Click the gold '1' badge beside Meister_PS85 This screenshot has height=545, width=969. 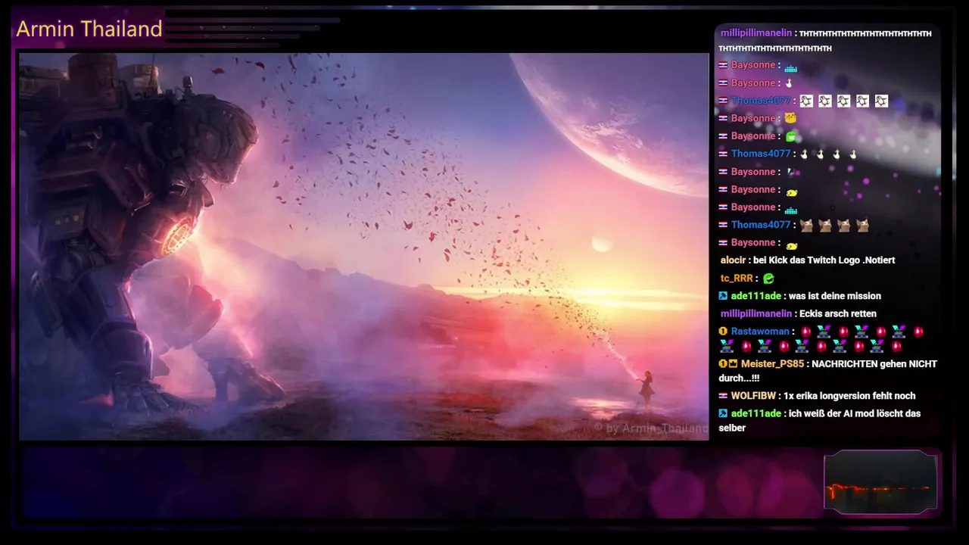click(723, 364)
